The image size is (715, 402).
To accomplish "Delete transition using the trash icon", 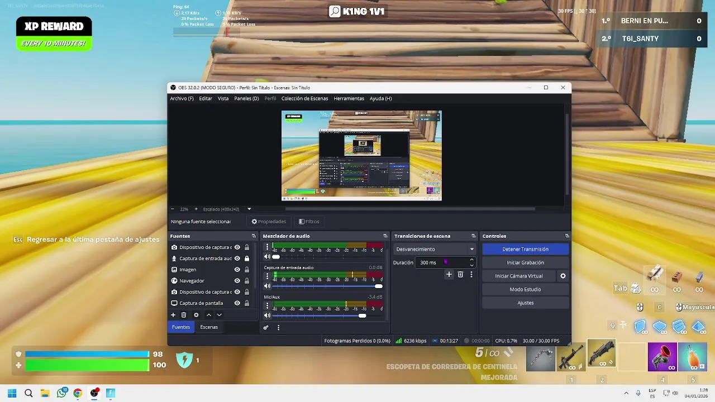I will pyautogui.click(x=460, y=275).
